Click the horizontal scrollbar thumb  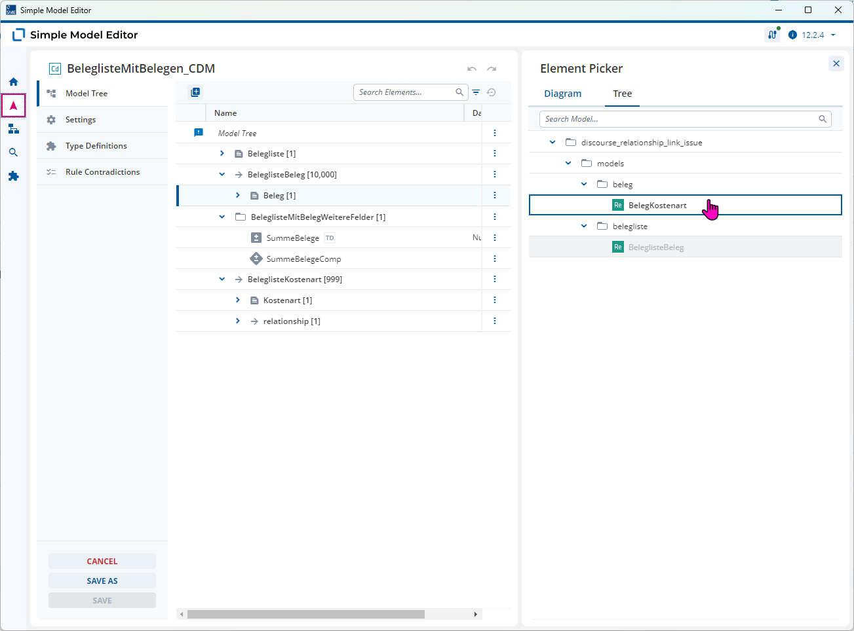[x=306, y=614]
